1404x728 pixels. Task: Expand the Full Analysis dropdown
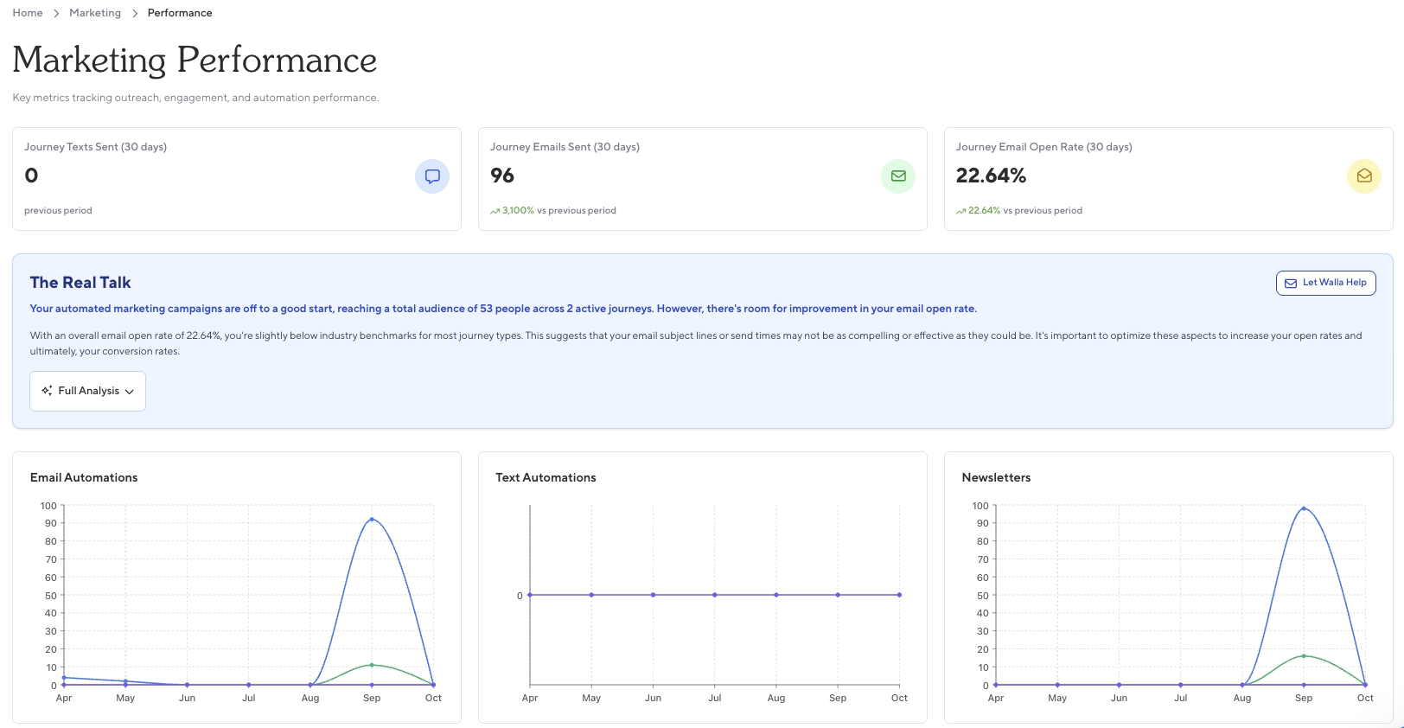click(87, 391)
